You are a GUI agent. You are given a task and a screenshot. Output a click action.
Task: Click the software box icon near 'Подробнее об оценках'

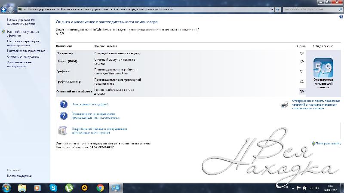pos(63,130)
